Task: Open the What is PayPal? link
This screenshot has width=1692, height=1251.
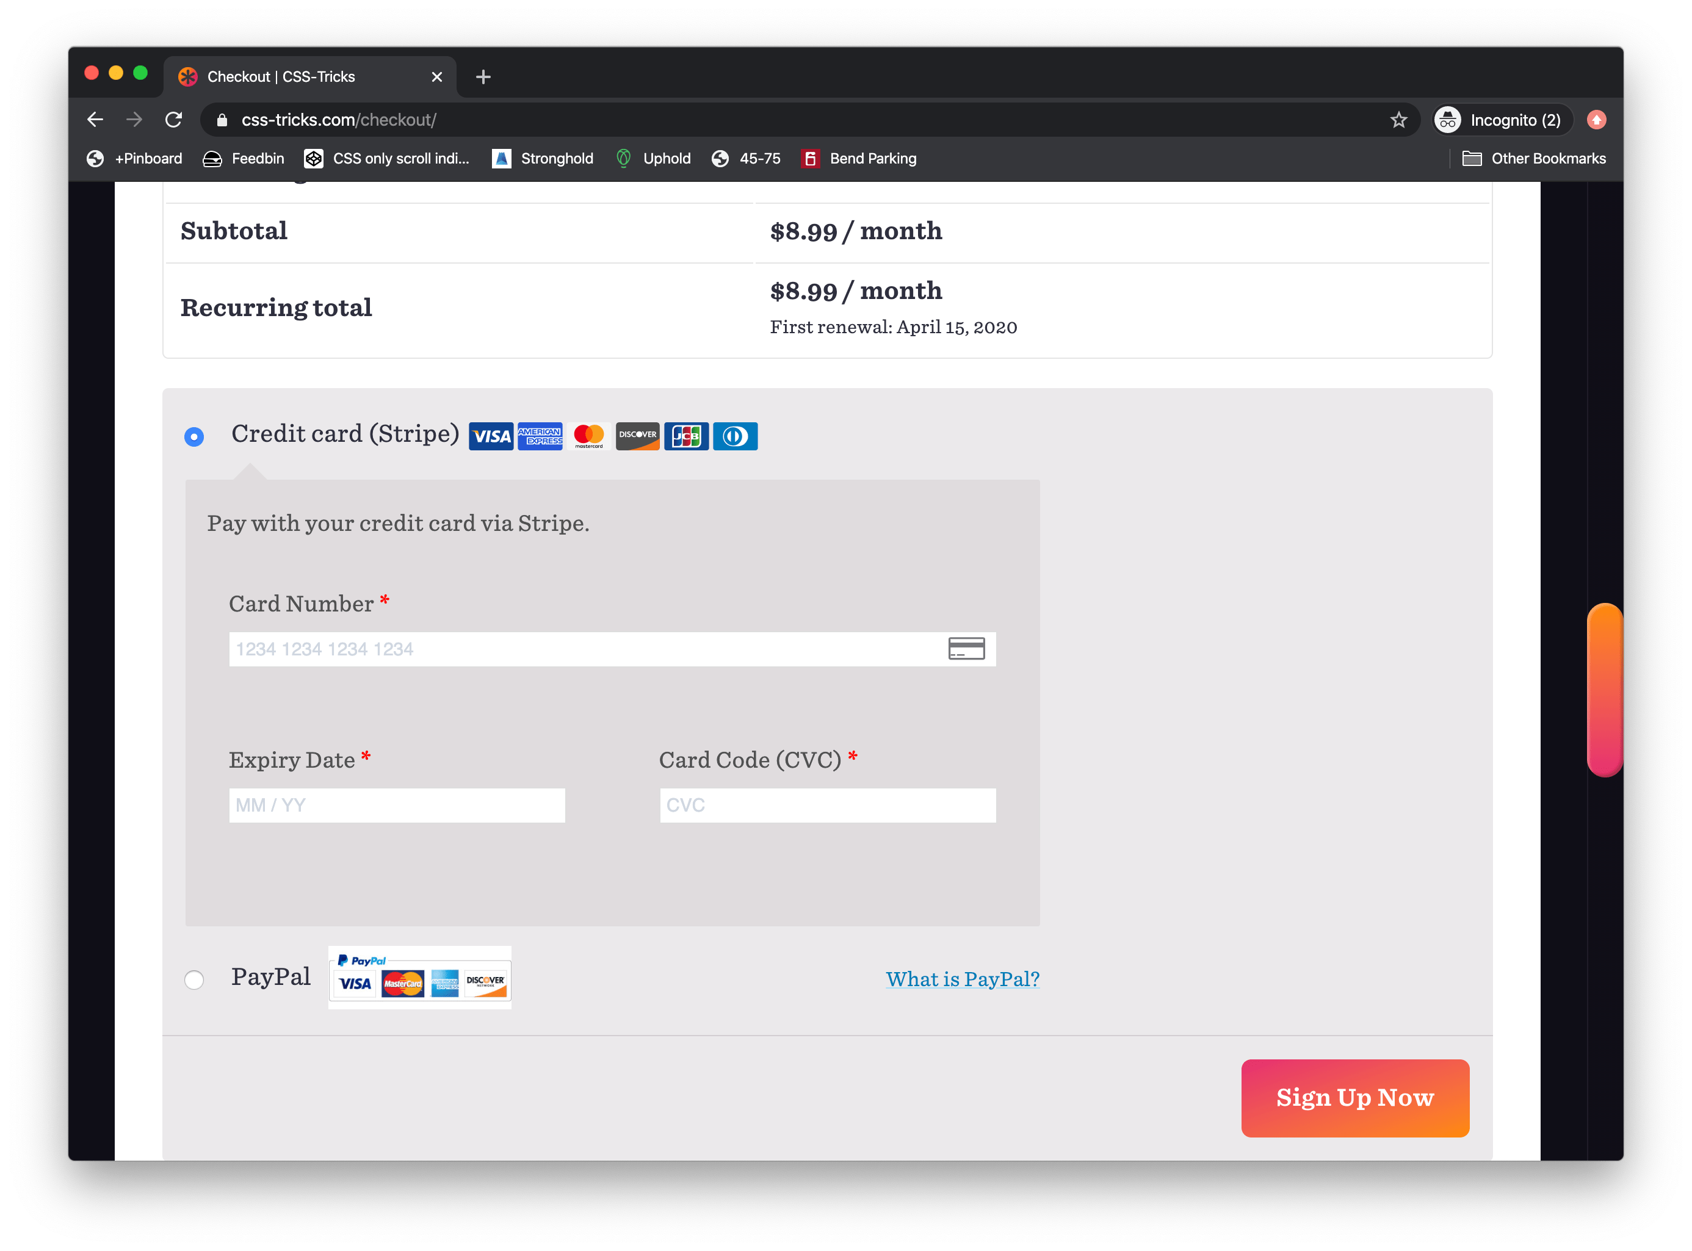Action: [962, 979]
